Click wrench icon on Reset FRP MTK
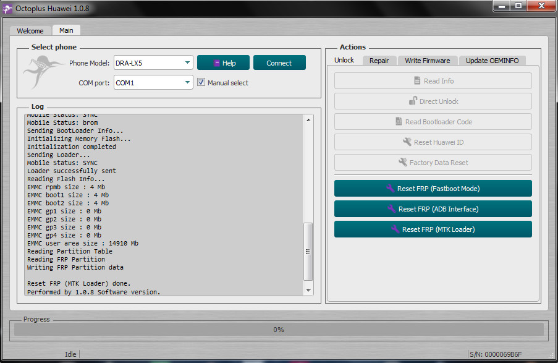The image size is (558, 363). [x=395, y=229]
